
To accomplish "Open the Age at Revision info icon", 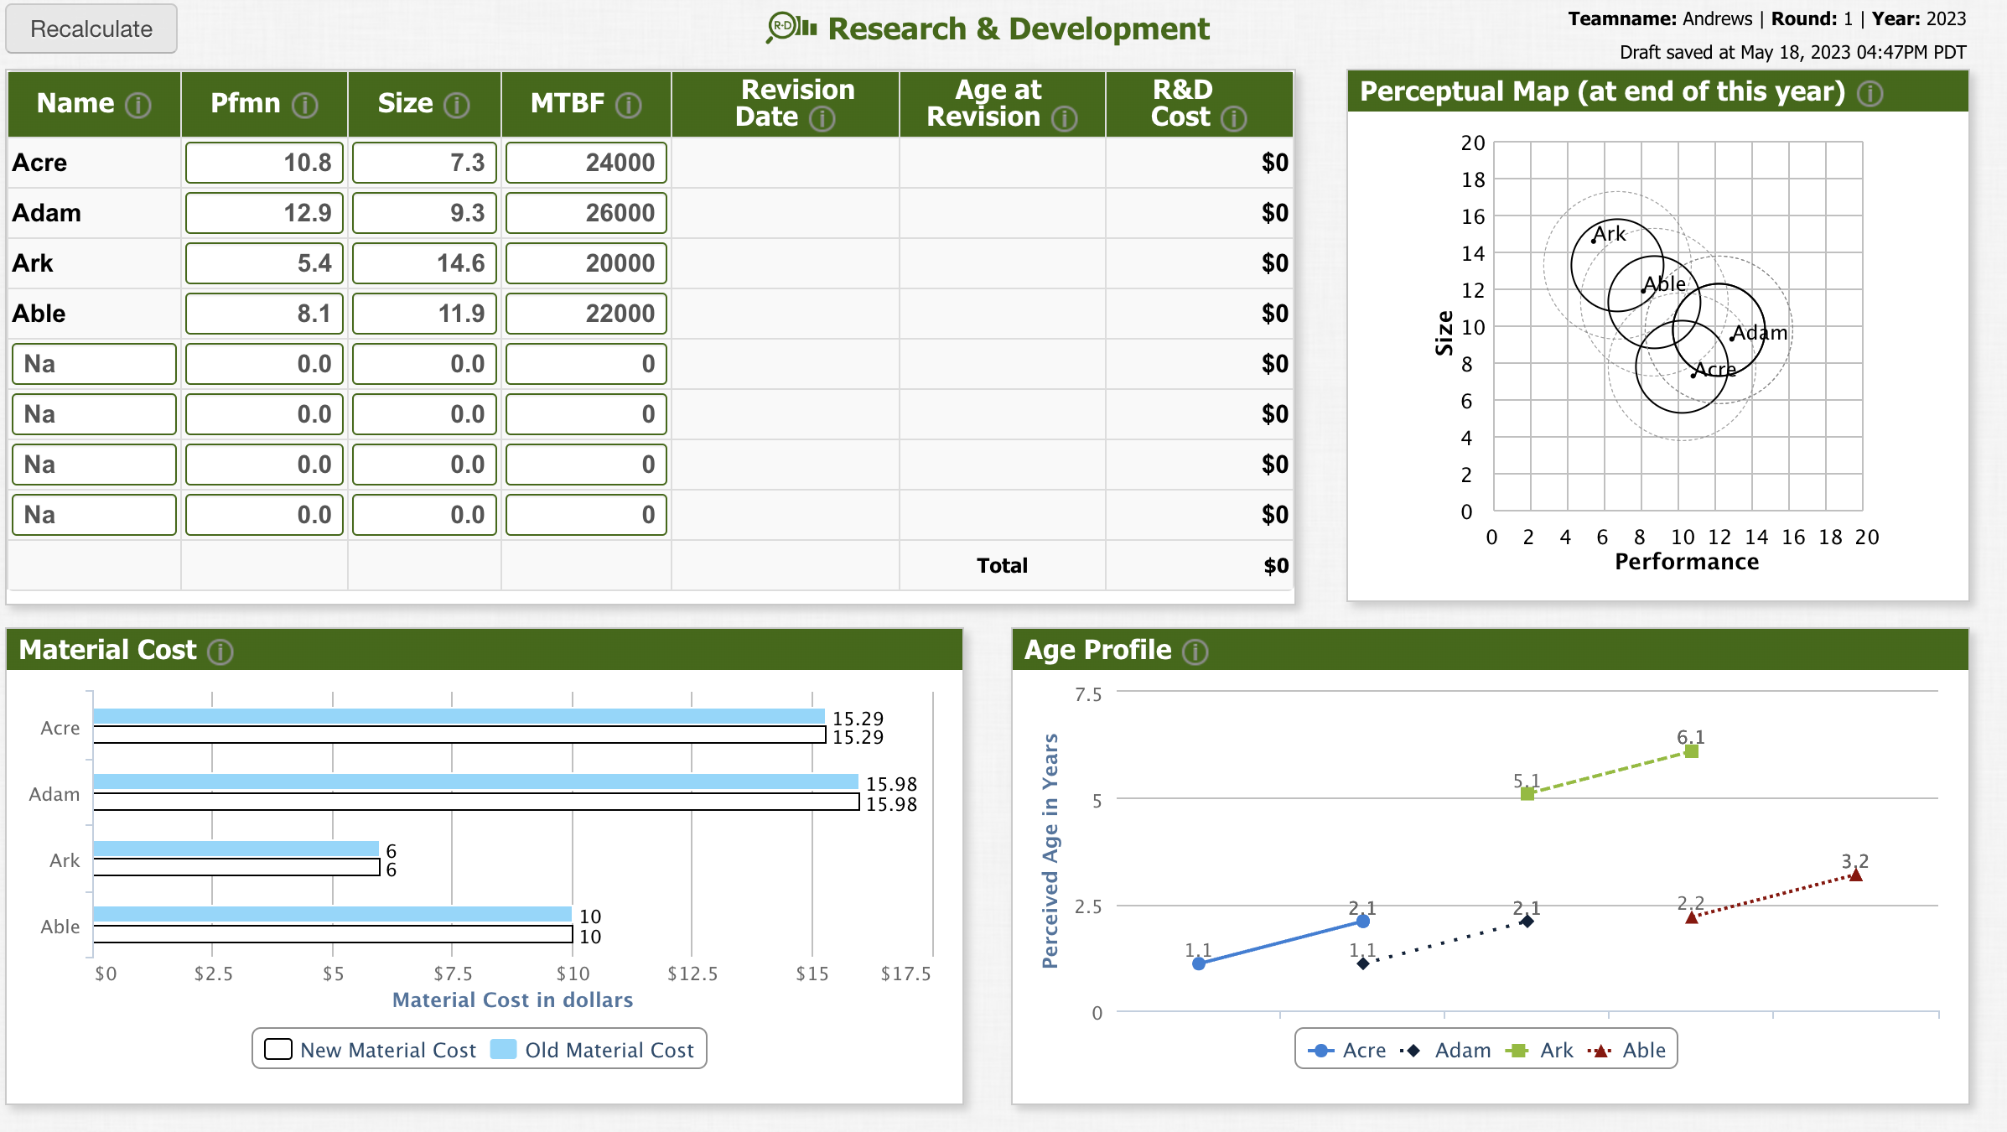I will click(1065, 118).
